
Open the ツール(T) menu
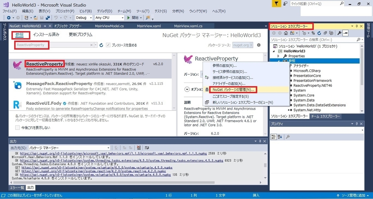tap(143, 11)
